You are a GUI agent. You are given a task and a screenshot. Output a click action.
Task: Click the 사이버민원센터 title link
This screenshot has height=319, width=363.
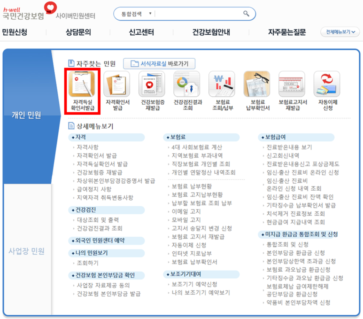coord(76,16)
